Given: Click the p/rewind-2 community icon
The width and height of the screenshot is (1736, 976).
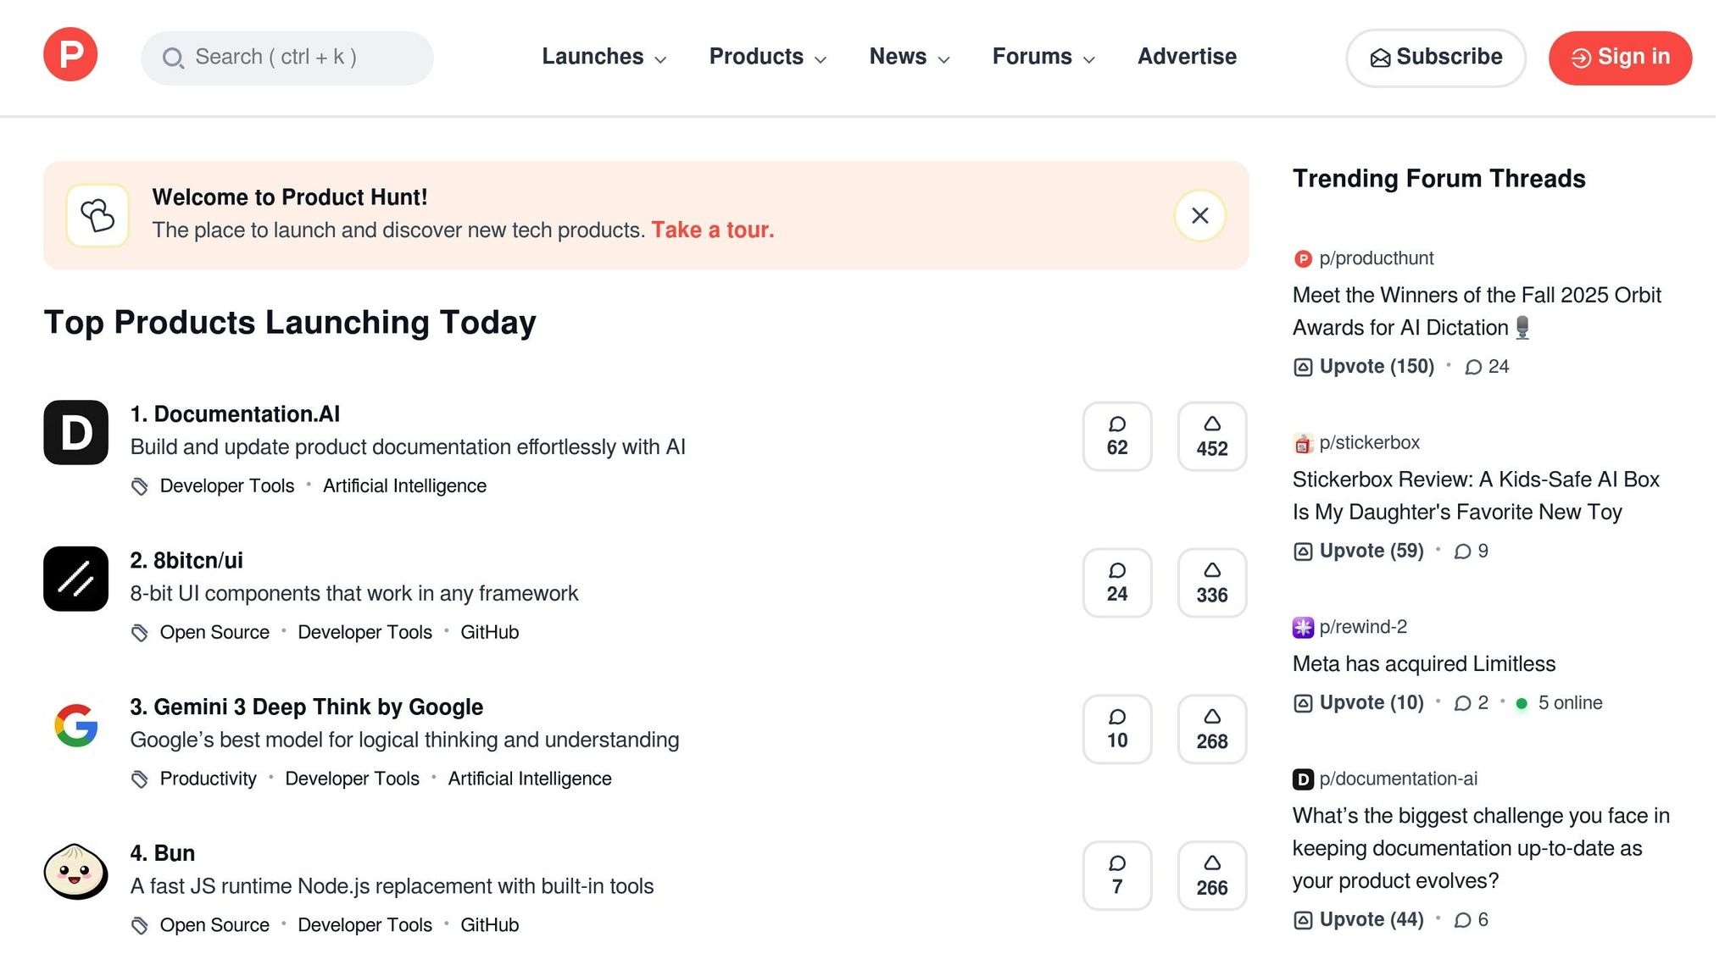Looking at the screenshot, I should 1302,627.
